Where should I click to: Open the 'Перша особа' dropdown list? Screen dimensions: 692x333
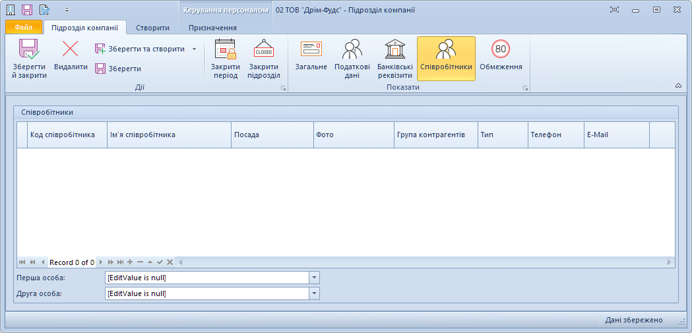click(314, 278)
